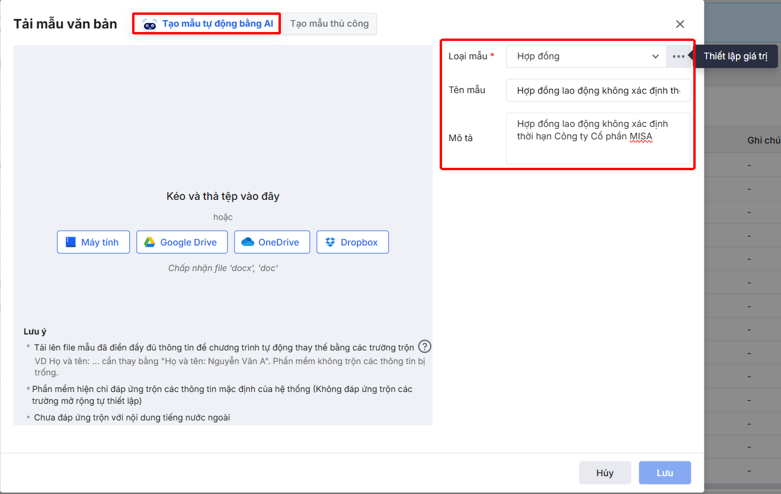Click the Tải mẫu văn bản title

(65, 24)
